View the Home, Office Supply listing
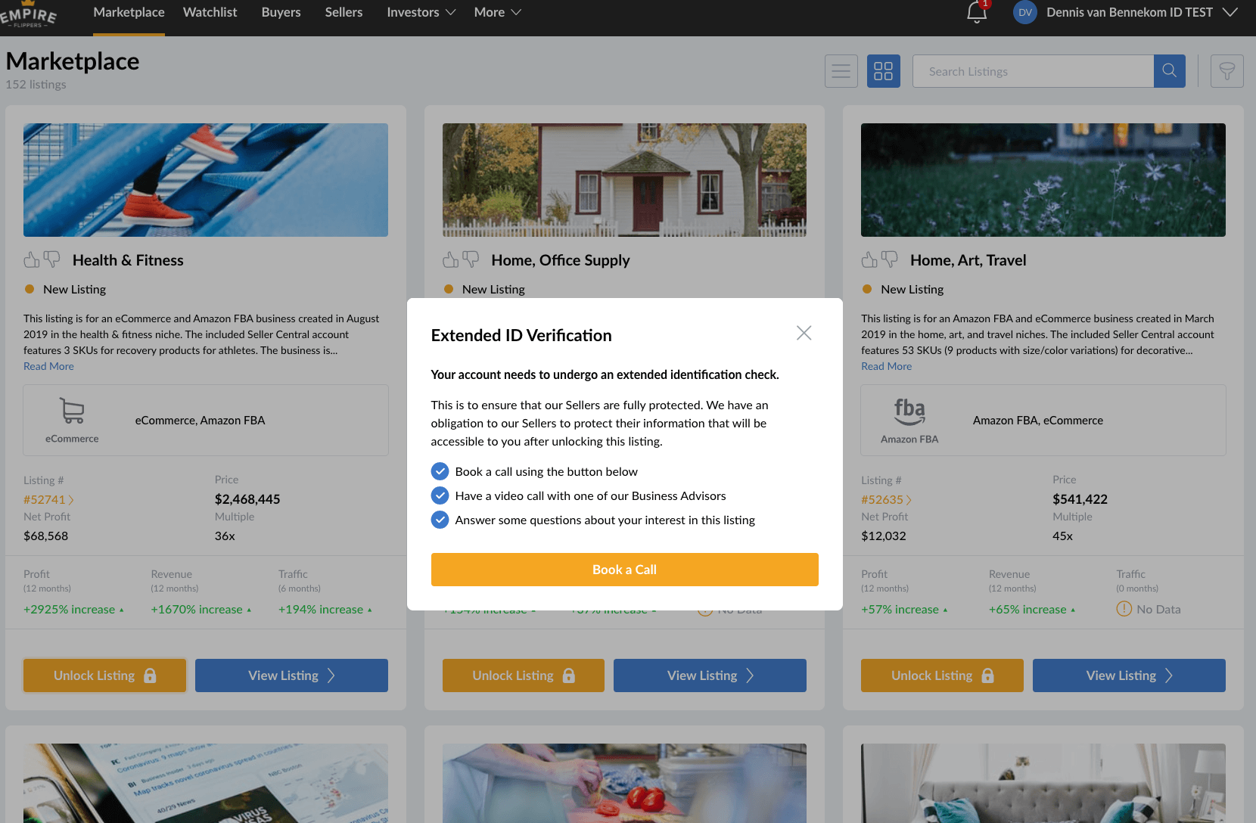This screenshot has height=823, width=1256. (x=710, y=675)
